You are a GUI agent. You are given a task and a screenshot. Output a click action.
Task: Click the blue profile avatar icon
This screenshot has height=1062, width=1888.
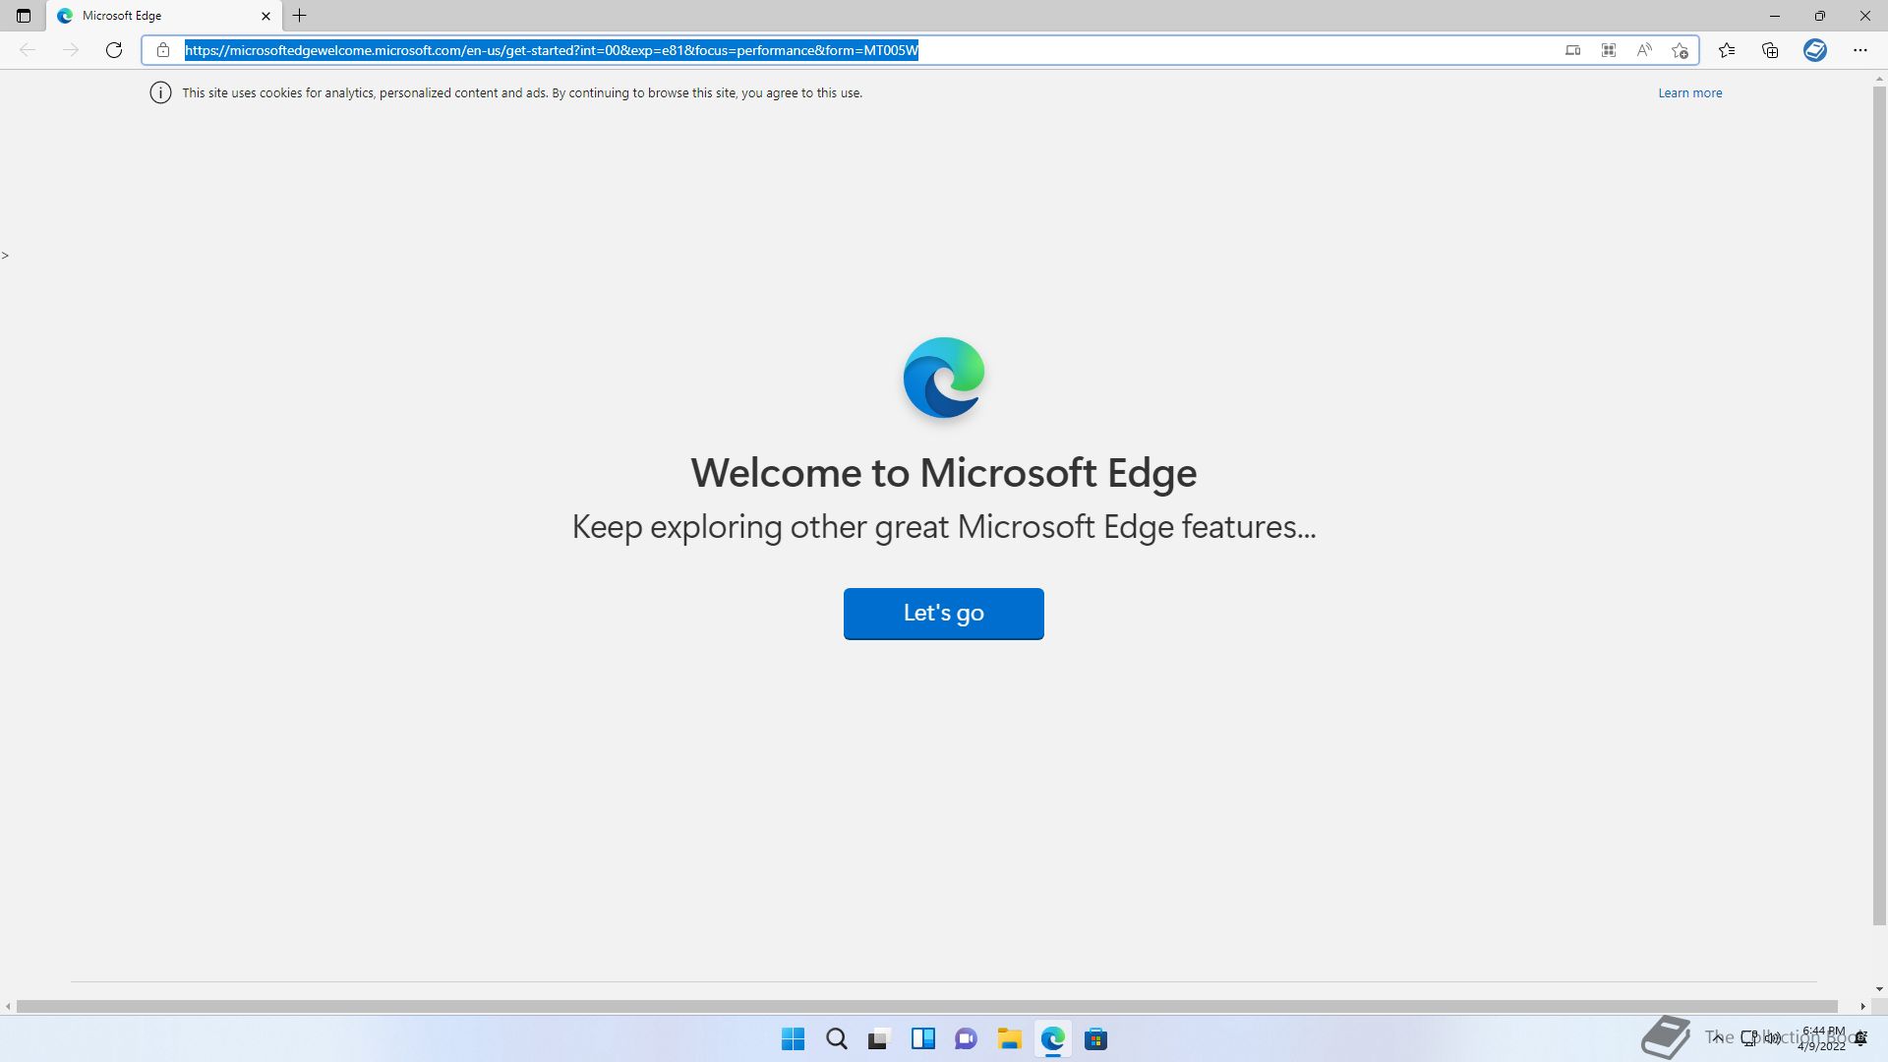pos(1815,50)
